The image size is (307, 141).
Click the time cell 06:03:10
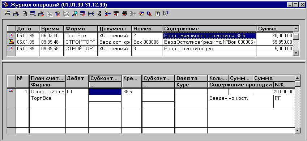(x=52, y=36)
